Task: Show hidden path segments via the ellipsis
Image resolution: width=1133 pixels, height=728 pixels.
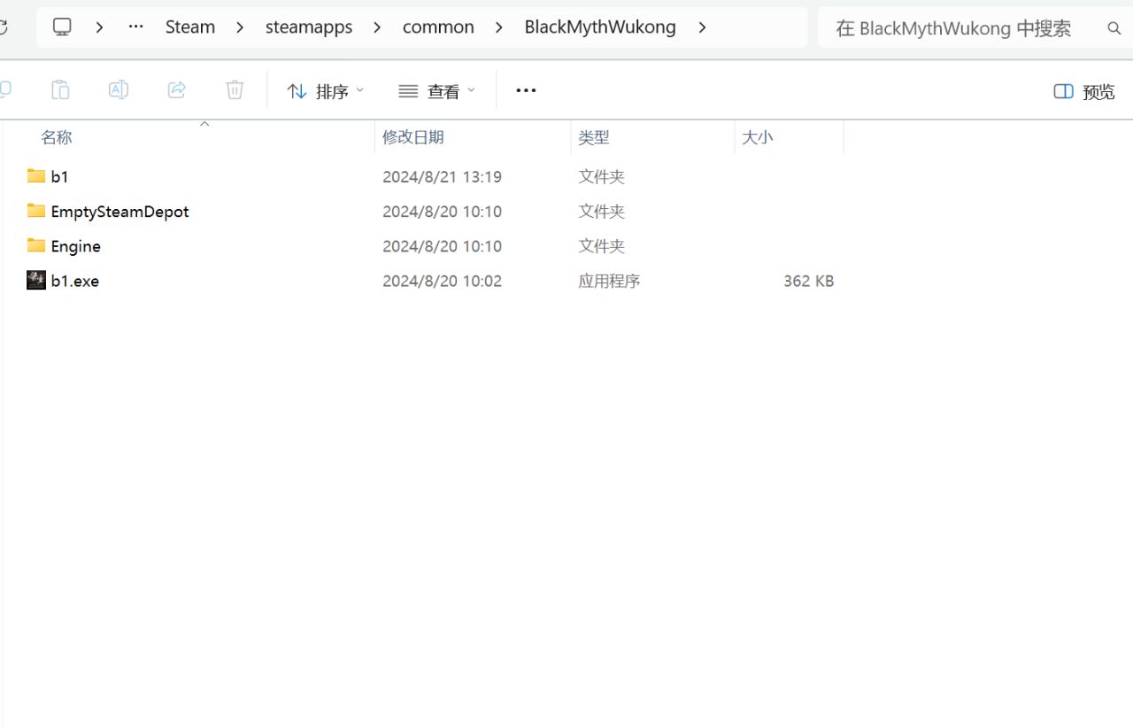Action: pos(135,27)
